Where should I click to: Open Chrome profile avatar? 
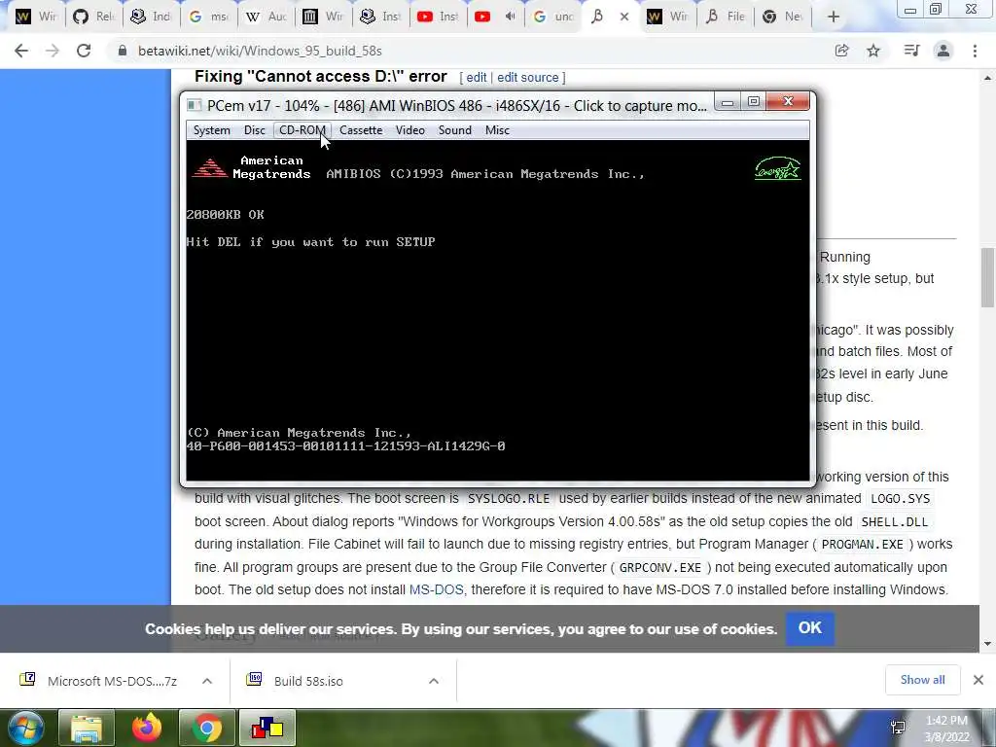coord(943,51)
